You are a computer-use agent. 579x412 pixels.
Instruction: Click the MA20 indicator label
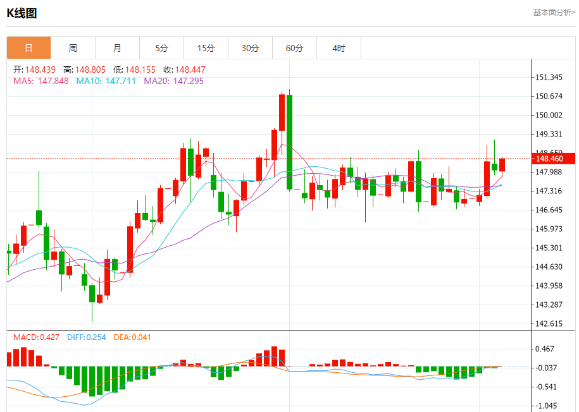tap(173, 81)
